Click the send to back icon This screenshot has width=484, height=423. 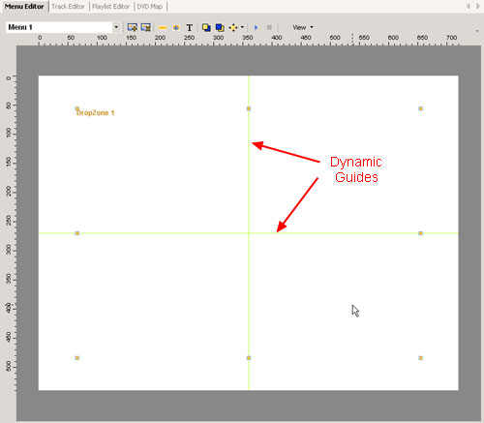click(220, 27)
